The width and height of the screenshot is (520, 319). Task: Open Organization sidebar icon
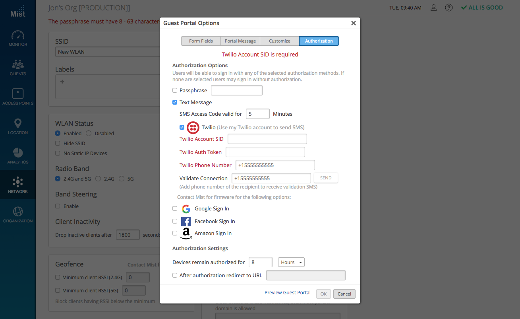[x=18, y=215]
